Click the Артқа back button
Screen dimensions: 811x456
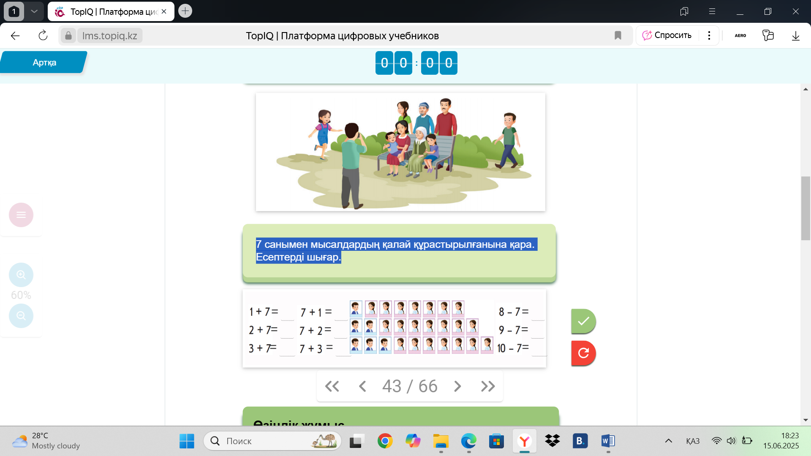tap(44, 62)
